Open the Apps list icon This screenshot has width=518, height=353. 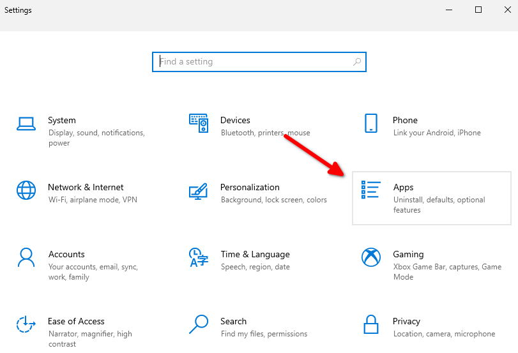click(371, 190)
